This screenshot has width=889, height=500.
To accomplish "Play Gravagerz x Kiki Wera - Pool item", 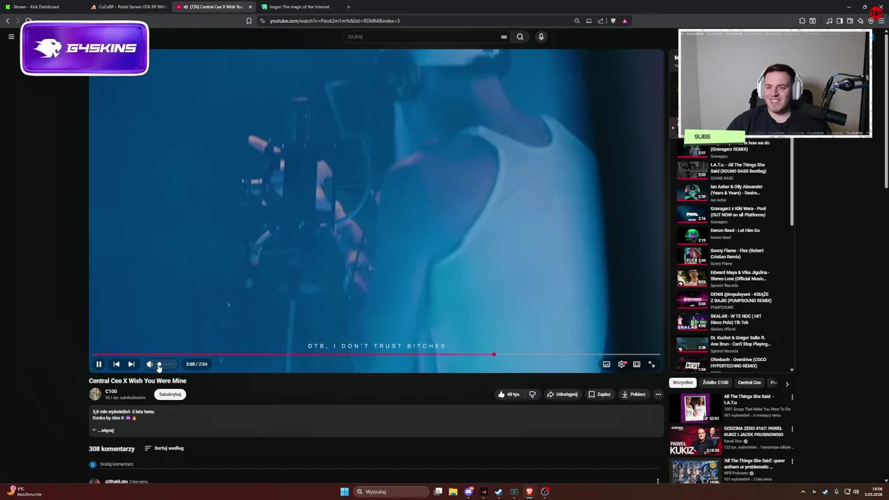I will (x=733, y=215).
